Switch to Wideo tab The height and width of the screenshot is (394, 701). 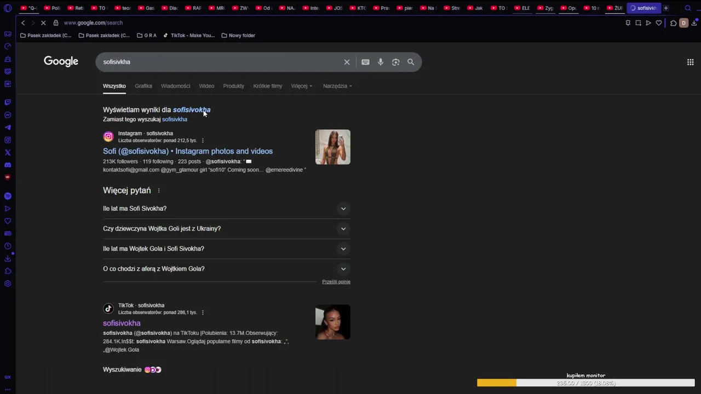pyautogui.click(x=206, y=86)
